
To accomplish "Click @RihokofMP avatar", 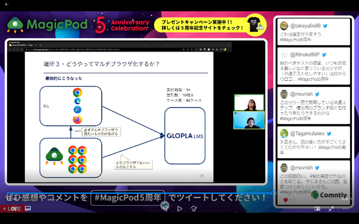I will [284, 54].
